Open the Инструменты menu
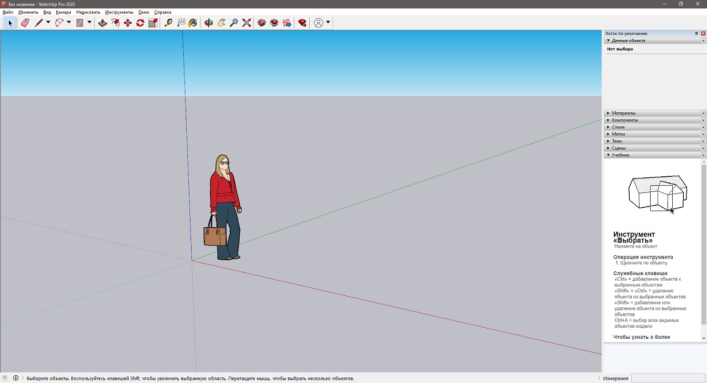 119,12
